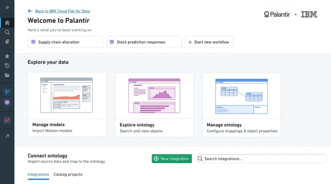The height and width of the screenshot is (184, 331).
Task: Open the Manage models card
Action: pyautogui.click(x=67, y=105)
